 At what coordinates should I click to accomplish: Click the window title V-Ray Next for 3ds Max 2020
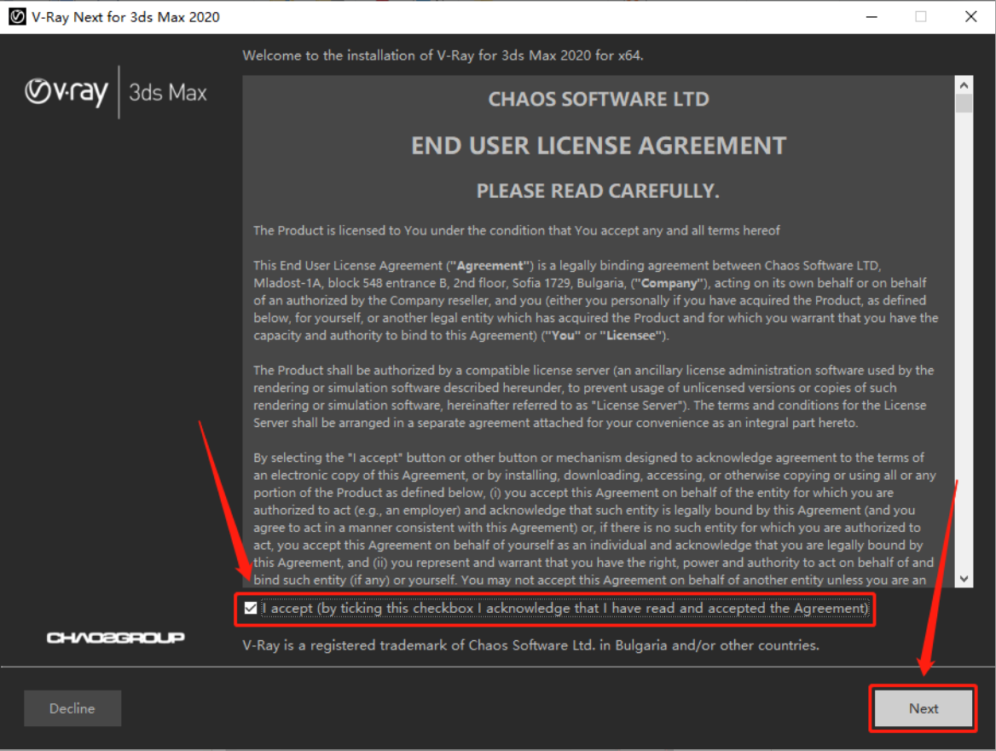click(x=125, y=17)
